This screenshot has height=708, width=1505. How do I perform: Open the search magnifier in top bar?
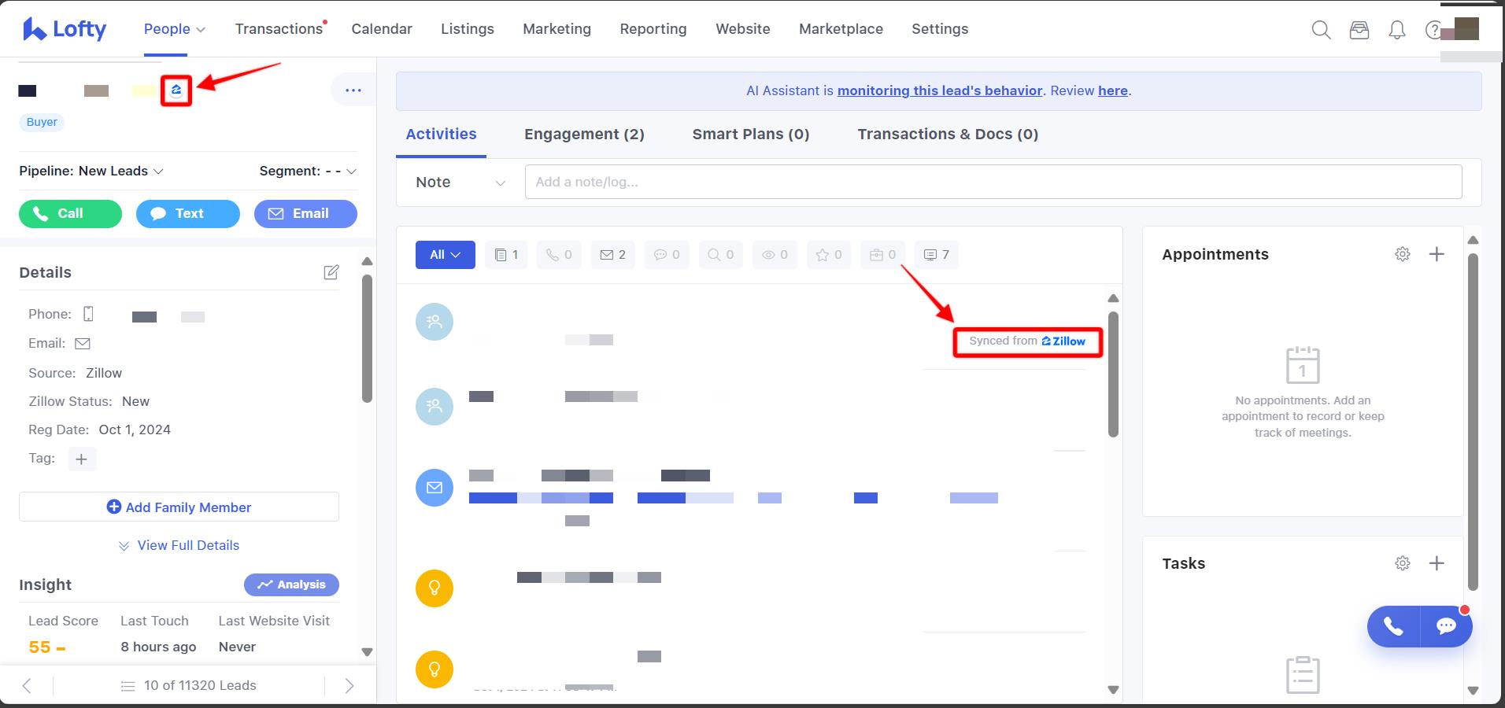pyautogui.click(x=1321, y=30)
